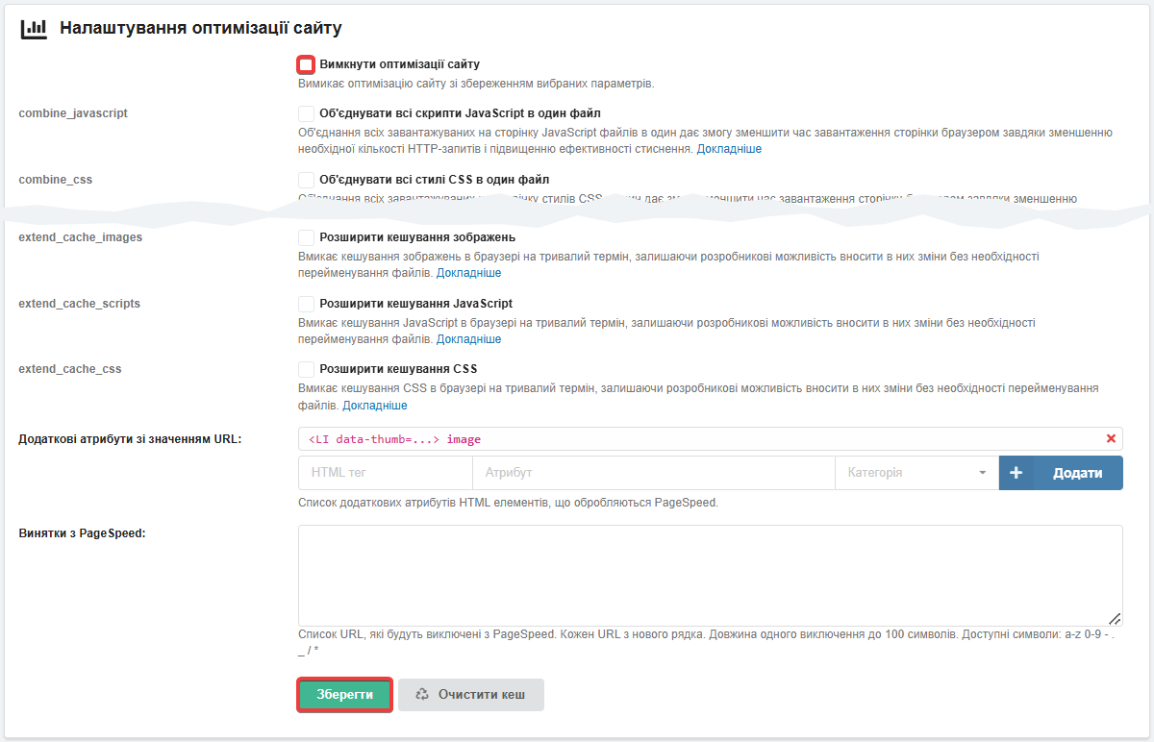Enable 'Розширити кешування CSS' checkbox

coord(306,369)
